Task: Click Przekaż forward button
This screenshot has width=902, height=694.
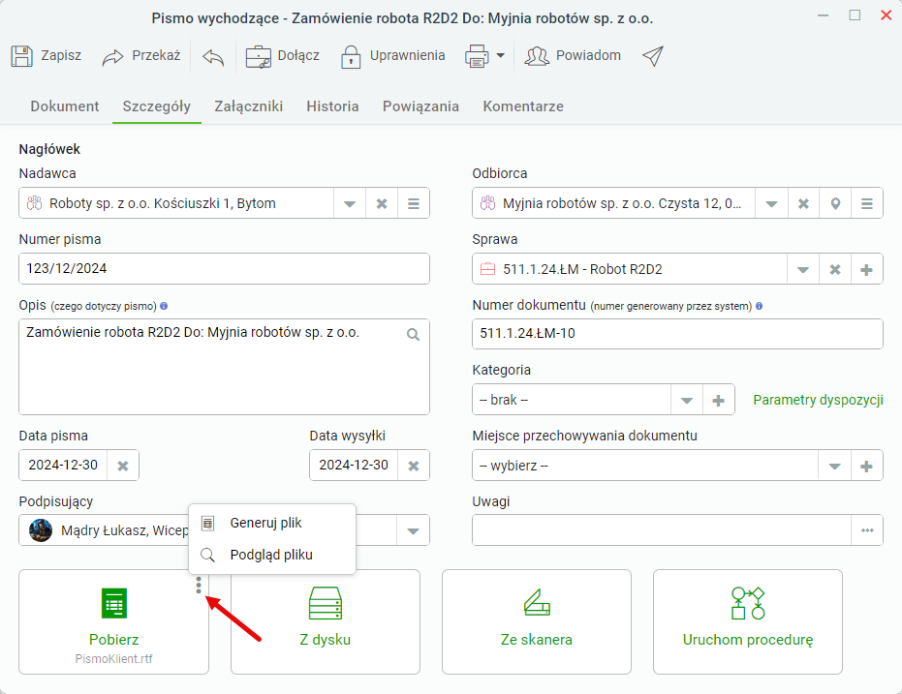Action: point(141,56)
